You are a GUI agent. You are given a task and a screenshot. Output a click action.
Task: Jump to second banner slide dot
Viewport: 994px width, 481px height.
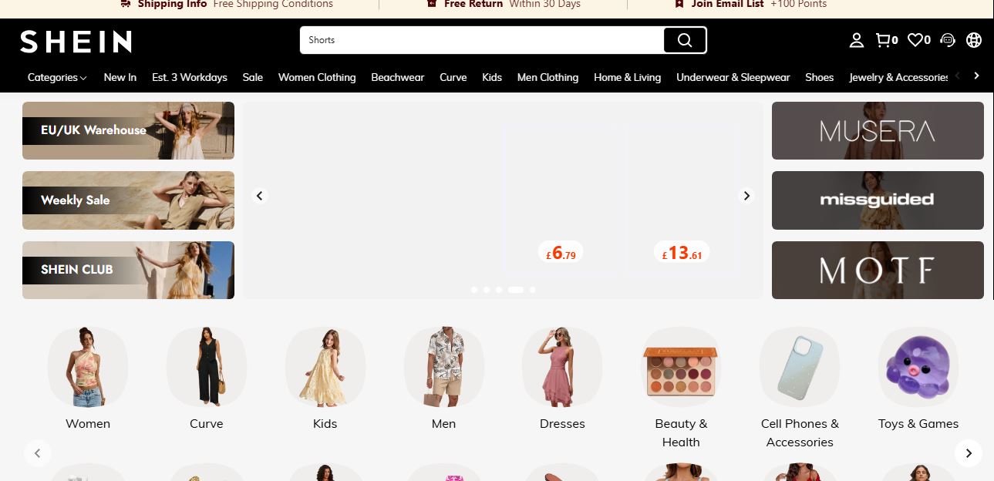coord(487,290)
